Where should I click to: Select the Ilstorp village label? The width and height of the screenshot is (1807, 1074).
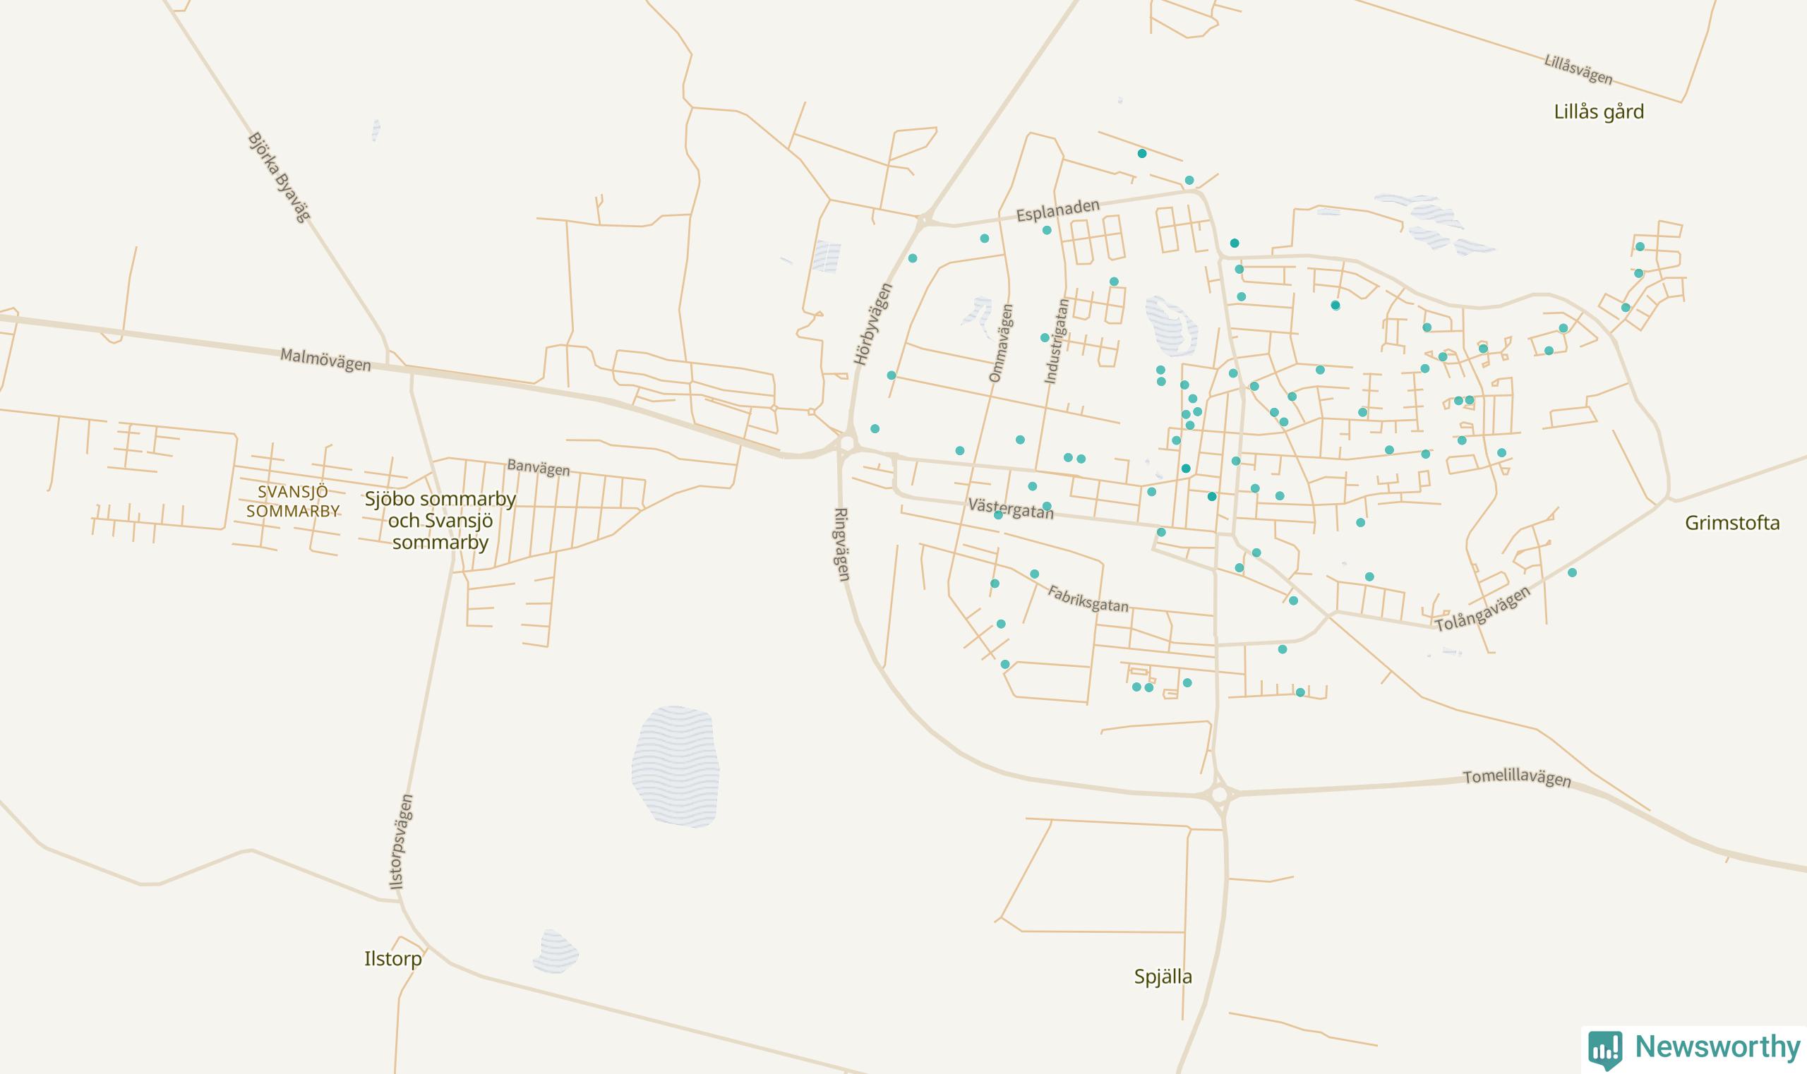tap(392, 959)
